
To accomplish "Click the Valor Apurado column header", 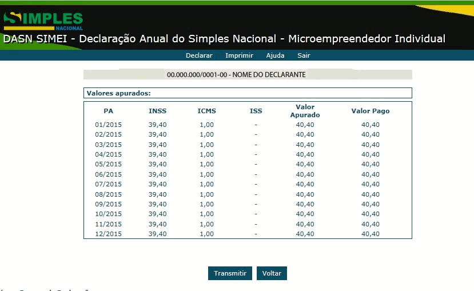I will coord(305,111).
